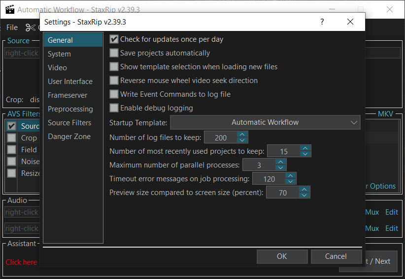Select the User Interface settings page
Screen dimensions: 405x279
(x=70, y=82)
